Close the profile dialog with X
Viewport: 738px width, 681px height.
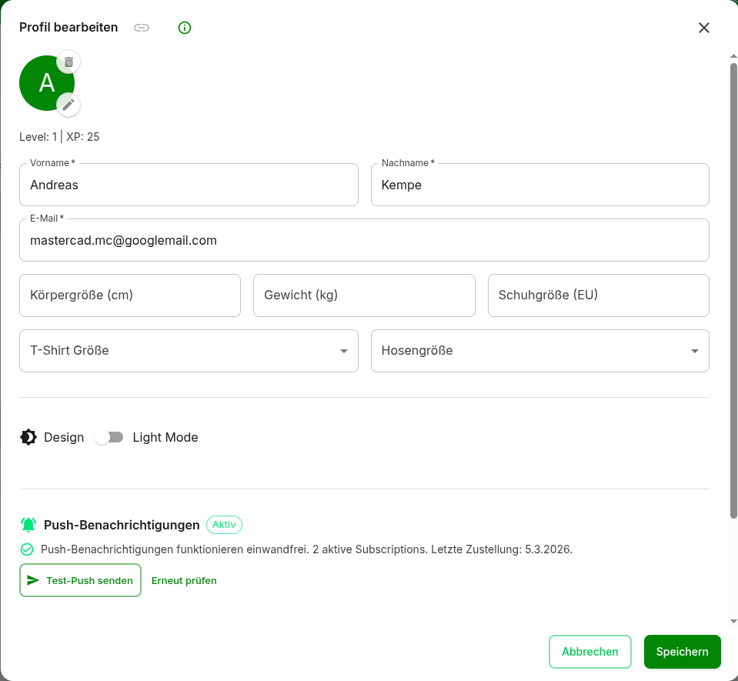(x=703, y=28)
